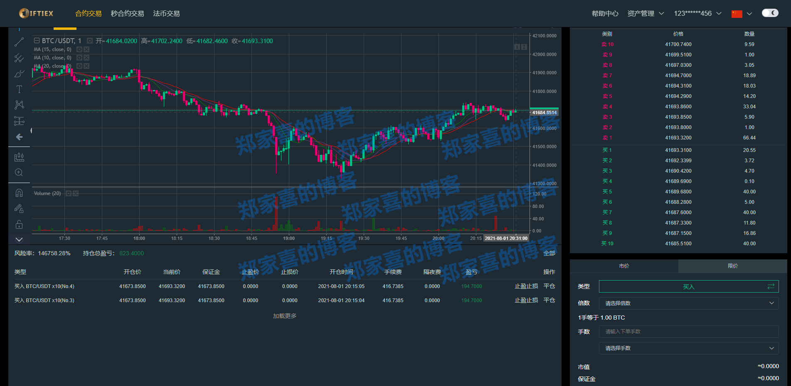The height and width of the screenshot is (386, 791).
Task: Open MA (10, close, 0) settings gear
Action: click(x=79, y=58)
